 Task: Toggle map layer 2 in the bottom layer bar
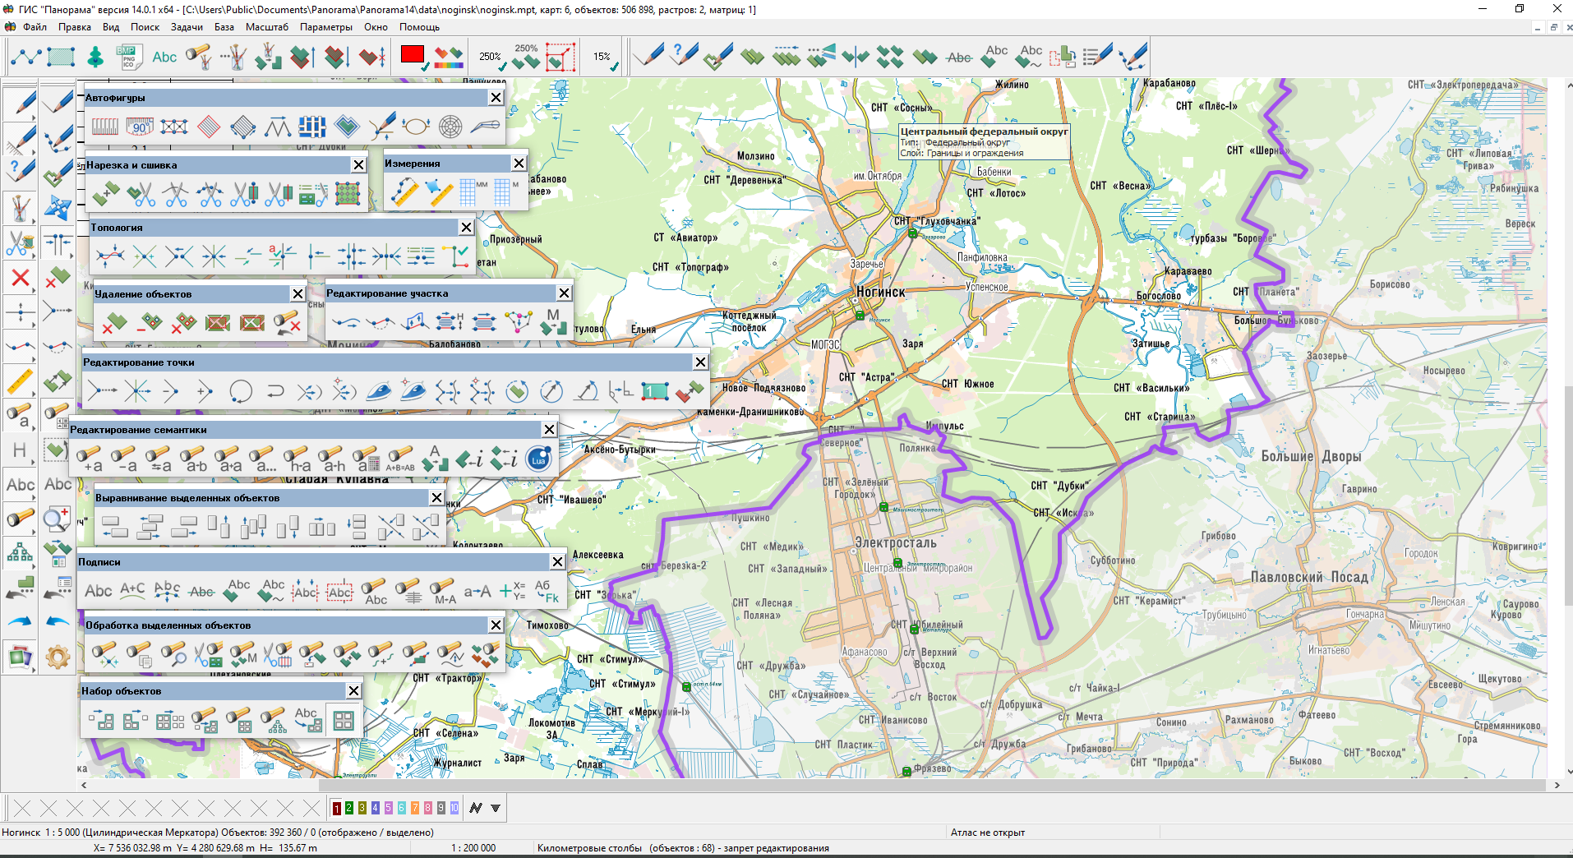[x=348, y=808]
